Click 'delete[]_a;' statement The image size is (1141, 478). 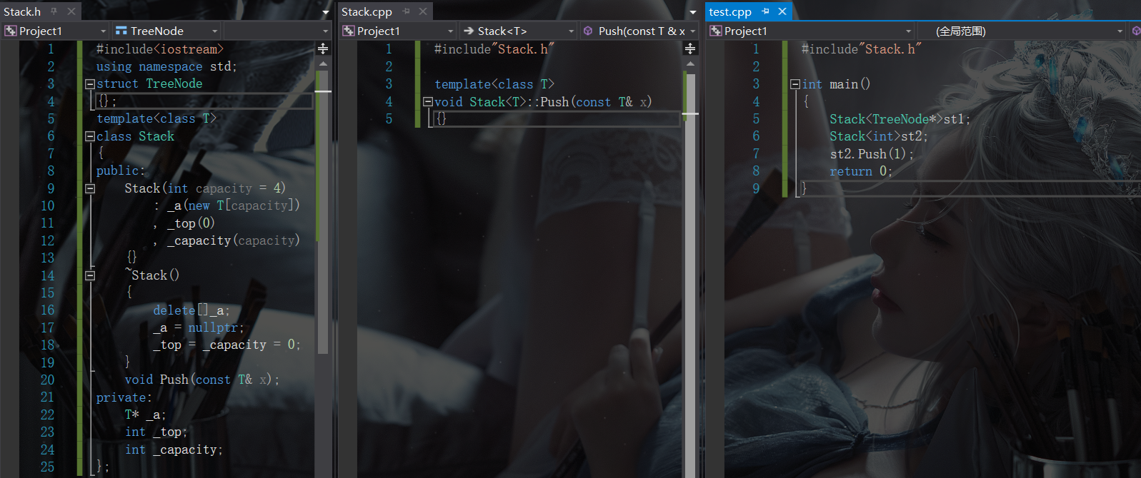191,310
